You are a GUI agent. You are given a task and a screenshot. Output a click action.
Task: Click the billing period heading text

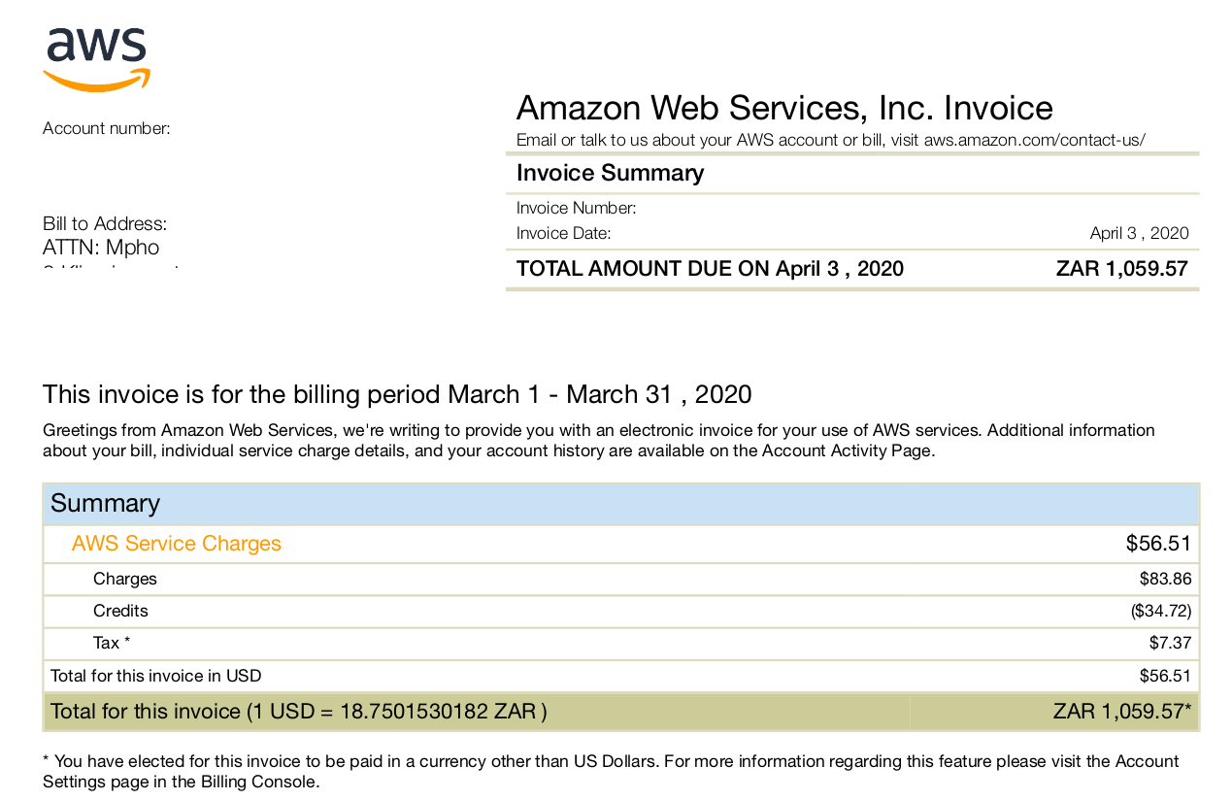point(397,394)
